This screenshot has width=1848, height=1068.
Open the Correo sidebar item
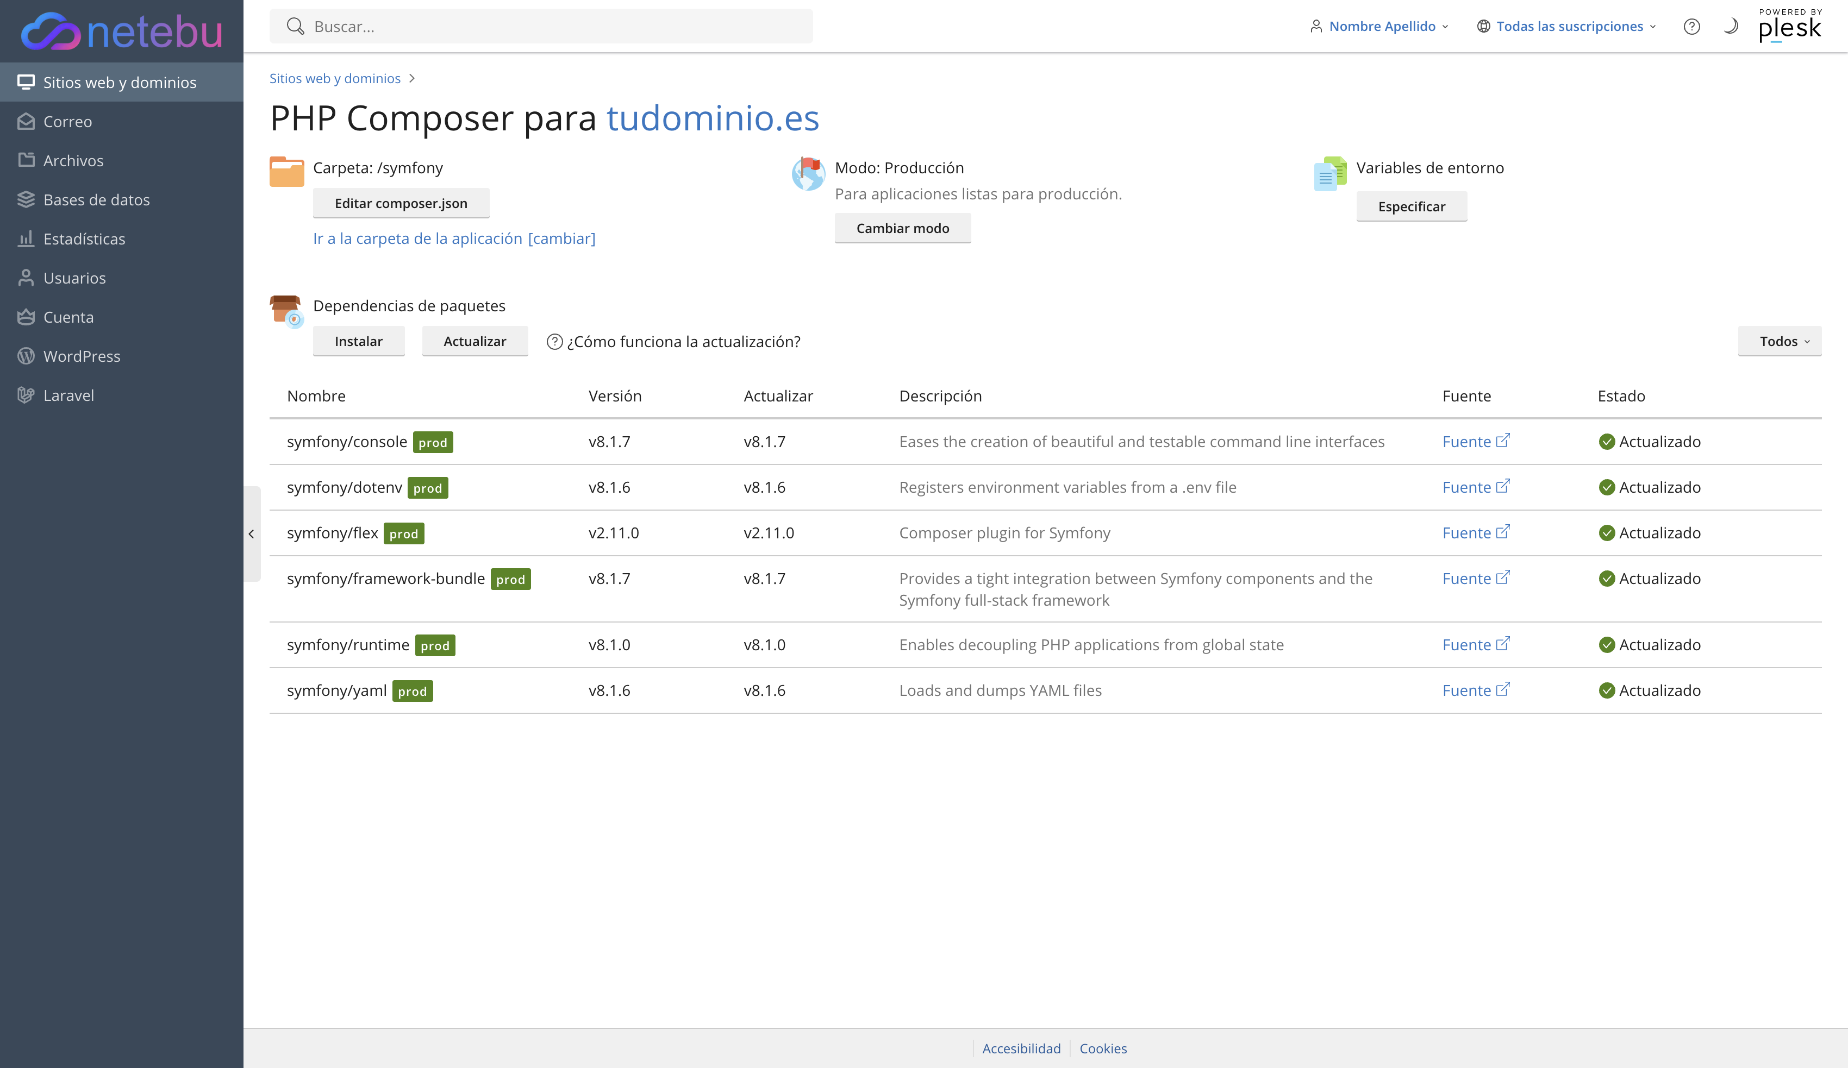coord(121,122)
